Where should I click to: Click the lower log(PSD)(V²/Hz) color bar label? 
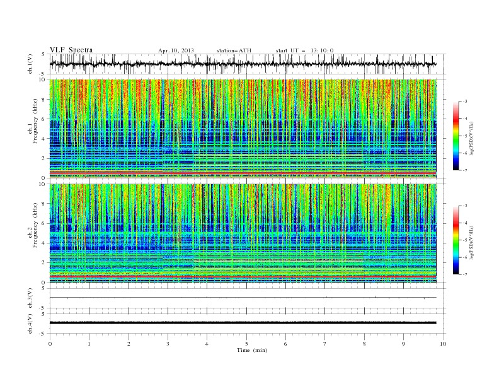[472, 242]
